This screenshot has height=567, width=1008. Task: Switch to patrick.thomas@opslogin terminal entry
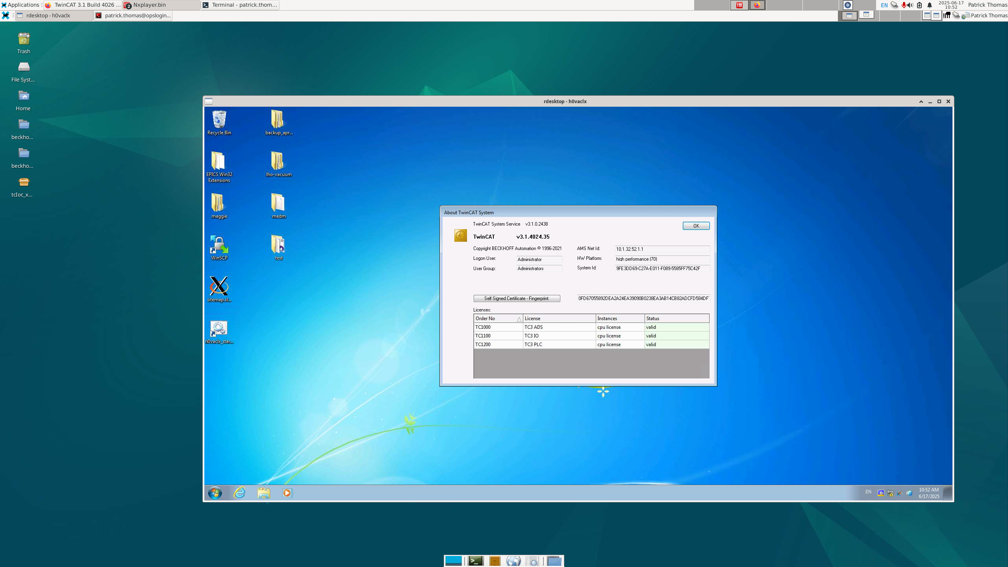coord(133,15)
